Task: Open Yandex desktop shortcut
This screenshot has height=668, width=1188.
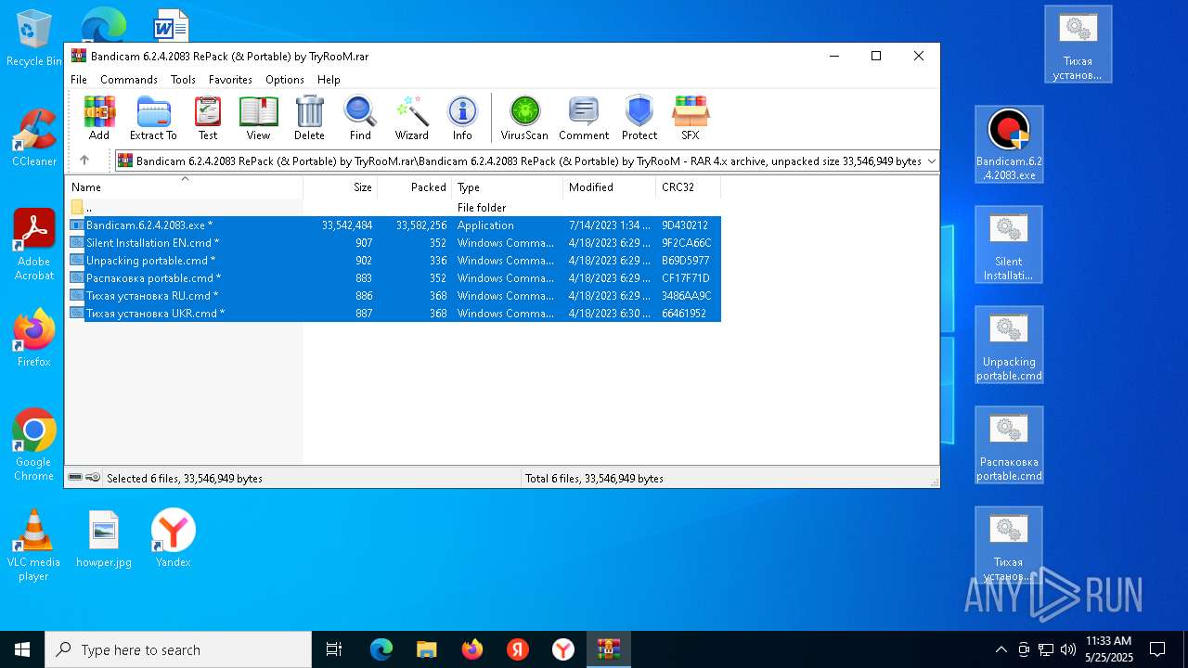Action: [173, 538]
